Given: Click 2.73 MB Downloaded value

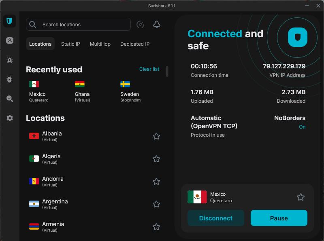Looking at the screenshot, I should click(x=294, y=92).
